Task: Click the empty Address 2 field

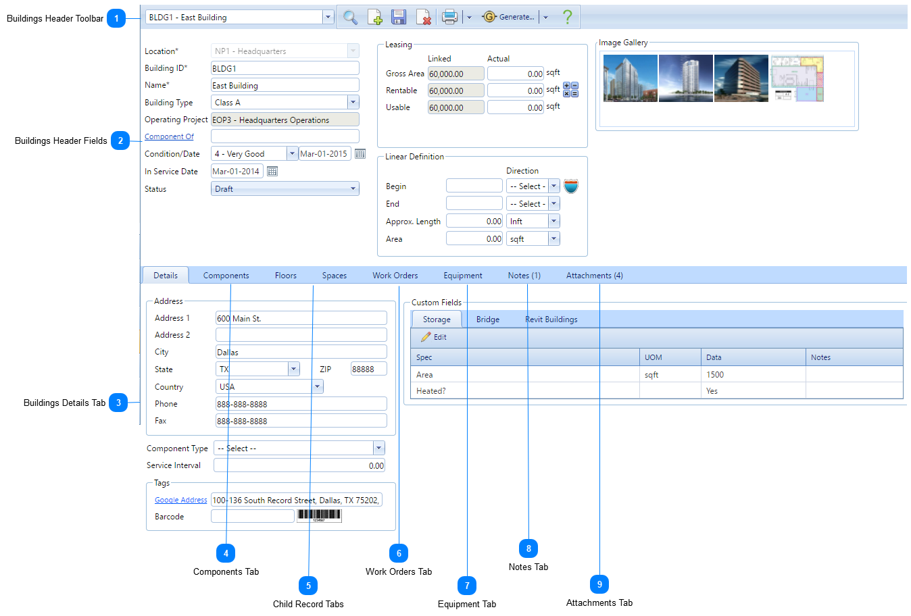Action: point(301,335)
